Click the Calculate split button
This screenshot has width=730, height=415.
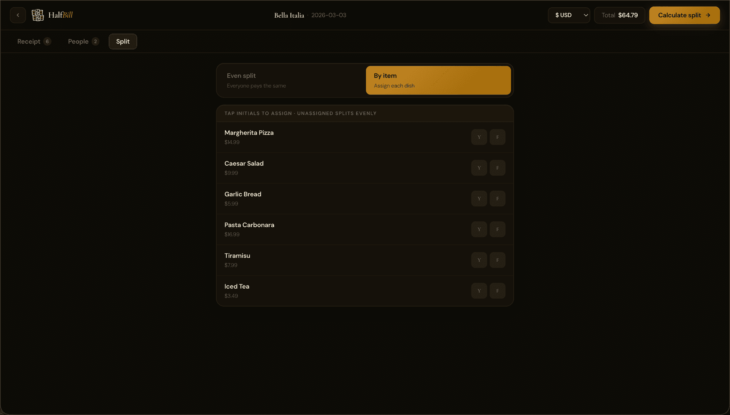coord(684,15)
